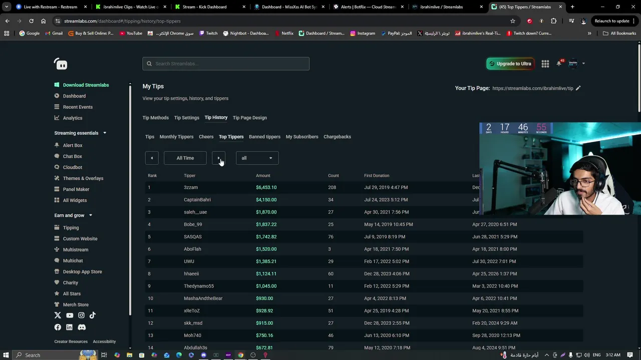Image resolution: width=641 pixels, height=360 pixels.
Task: Click the Instagram social icon in sidebar
Action: pos(81,315)
